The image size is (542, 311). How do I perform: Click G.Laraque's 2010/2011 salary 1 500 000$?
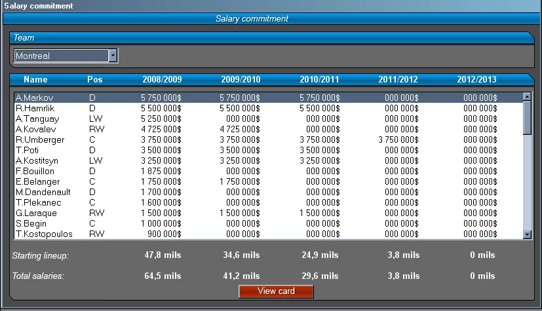pyautogui.click(x=319, y=213)
